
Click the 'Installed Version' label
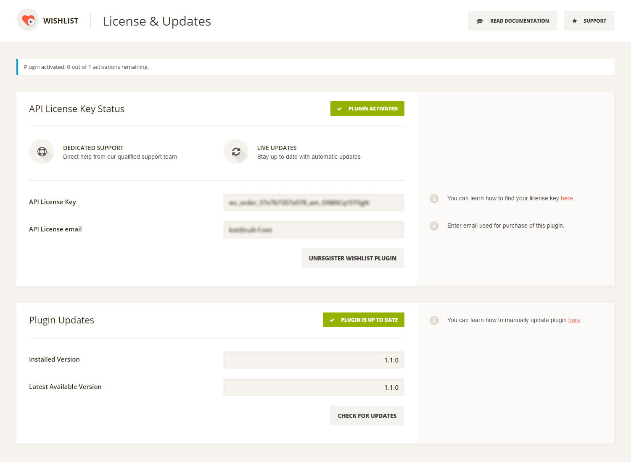coord(54,360)
